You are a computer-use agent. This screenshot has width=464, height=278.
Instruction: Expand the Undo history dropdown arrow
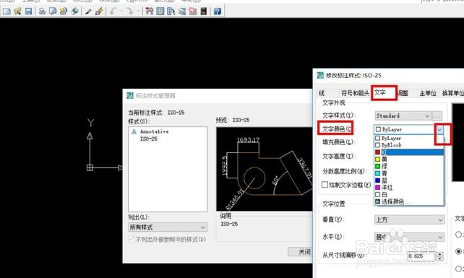pyautogui.click(x=121, y=12)
